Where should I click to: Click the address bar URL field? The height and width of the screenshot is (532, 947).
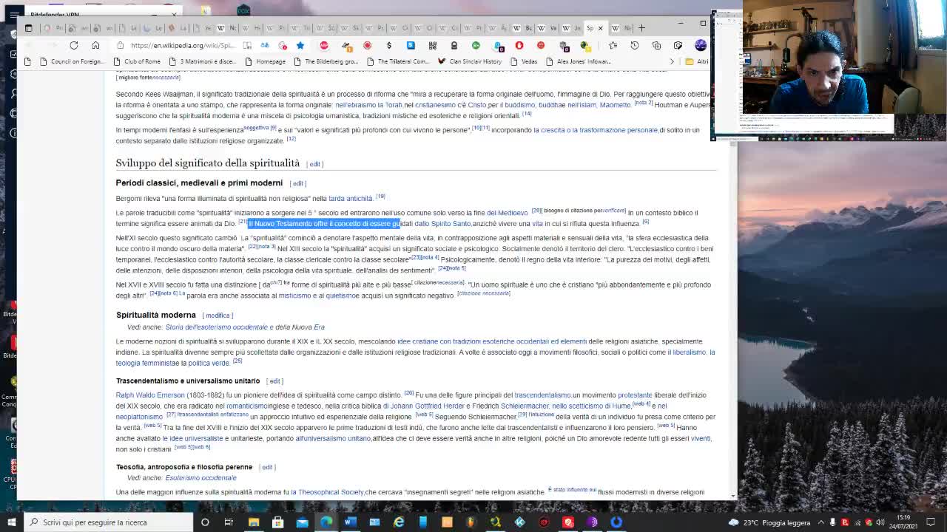click(181, 45)
